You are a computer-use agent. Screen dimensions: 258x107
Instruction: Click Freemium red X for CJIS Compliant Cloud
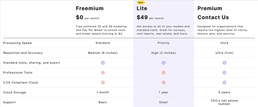103,82
